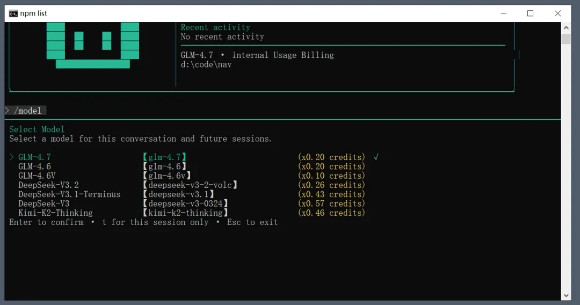Click the GLM-4.7 internal Usage Billing line
This screenshot has height=305, width=580.
(257, 55)
